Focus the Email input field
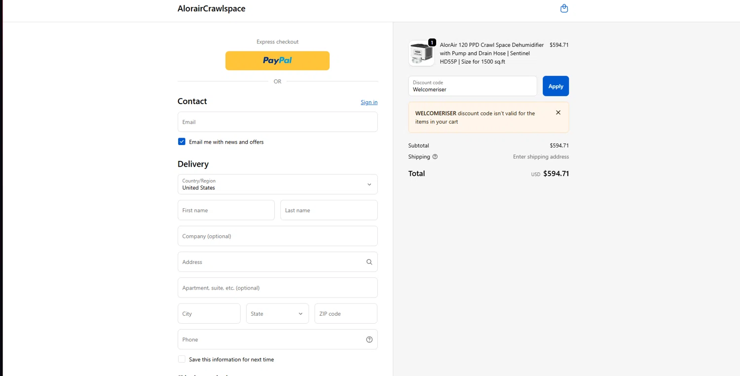Screen dimensions: 740x376 [x=278, y=122]
